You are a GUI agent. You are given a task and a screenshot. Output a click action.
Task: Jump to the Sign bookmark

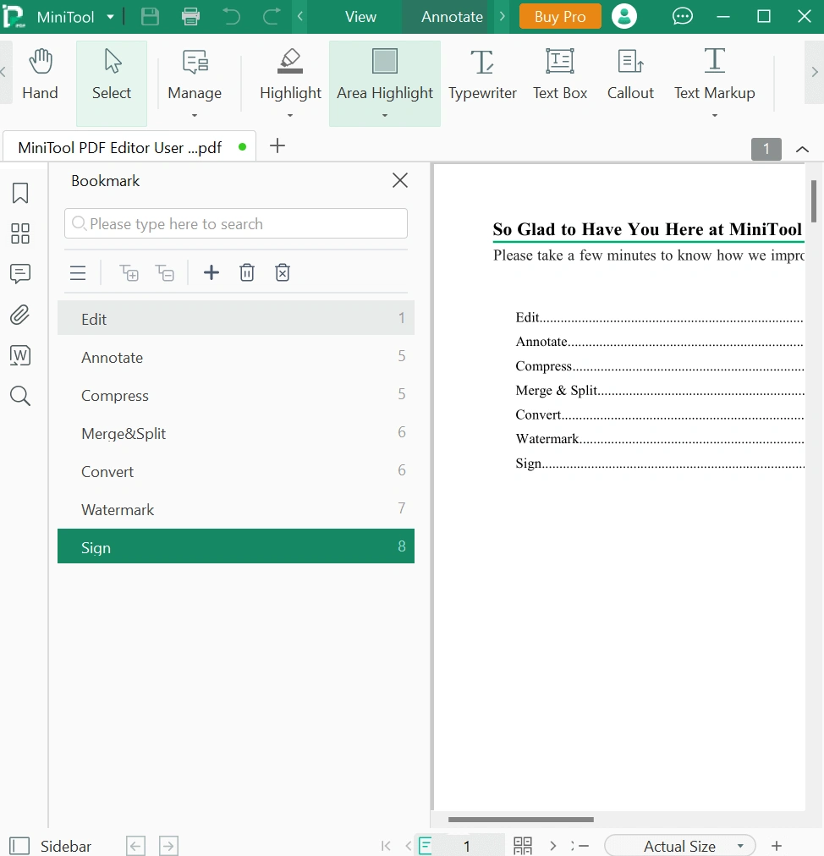point(236,546)
